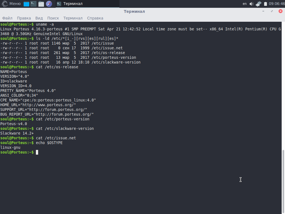The image size is (285, 214).
Task: Open the Справка menu
Action: [x=95, y=18]
